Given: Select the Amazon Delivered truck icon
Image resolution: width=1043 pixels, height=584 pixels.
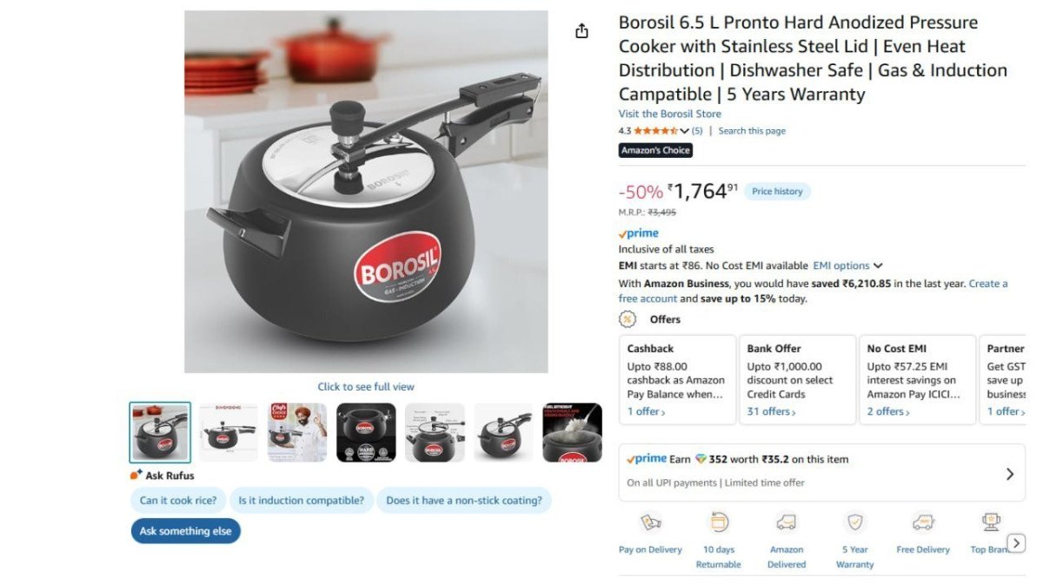Looking at the screenshot, I should [x=787, y=522].
